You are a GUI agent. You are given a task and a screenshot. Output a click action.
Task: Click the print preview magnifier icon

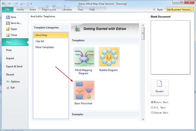(x=28, y=4)
